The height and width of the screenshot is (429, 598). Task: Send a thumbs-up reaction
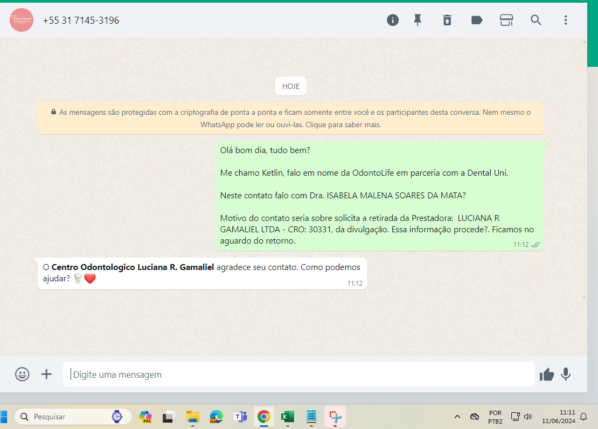tap(546, 375)
